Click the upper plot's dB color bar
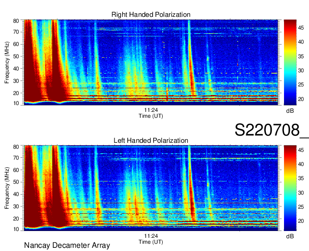This screenshot has height=251, width=309. click(290, 62)
